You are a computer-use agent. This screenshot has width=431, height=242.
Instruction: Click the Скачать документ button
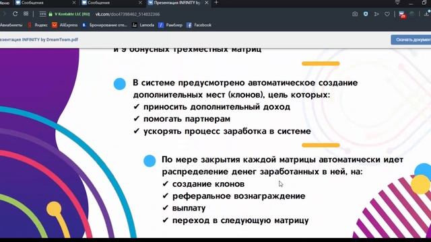click(x=411, y=40)
